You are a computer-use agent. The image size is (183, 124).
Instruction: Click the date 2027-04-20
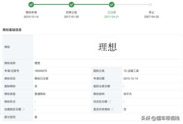[152, 17]
